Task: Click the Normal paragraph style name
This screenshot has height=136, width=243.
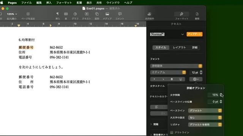Action: click(157, 34)
